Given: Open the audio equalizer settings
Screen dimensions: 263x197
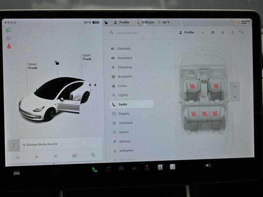Looking at the screenshot, I should click(75, 156).
